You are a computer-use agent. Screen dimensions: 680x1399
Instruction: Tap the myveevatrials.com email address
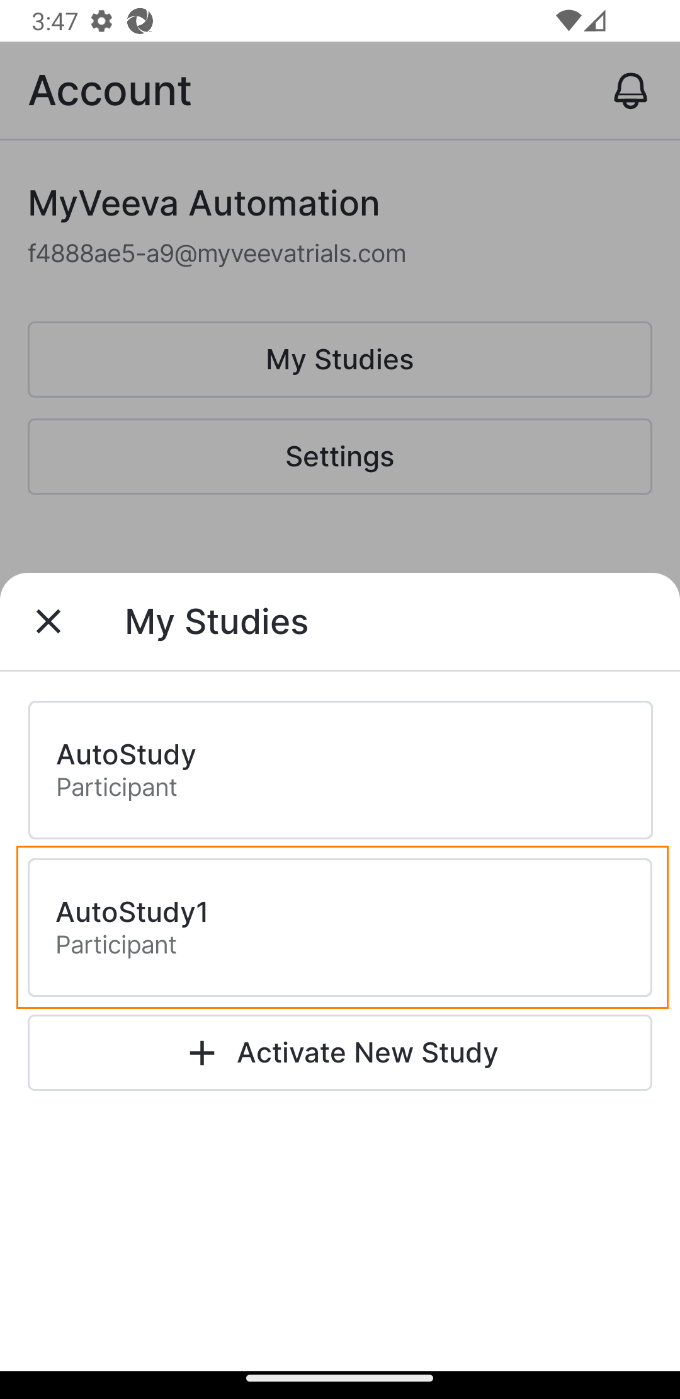click(x=217, y=253)
